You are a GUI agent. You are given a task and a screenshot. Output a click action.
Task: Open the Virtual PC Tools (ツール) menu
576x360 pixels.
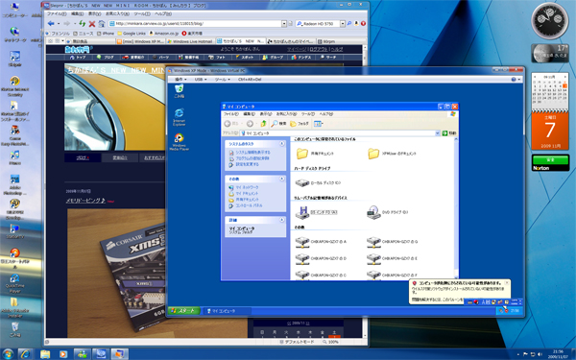(223, 79)
